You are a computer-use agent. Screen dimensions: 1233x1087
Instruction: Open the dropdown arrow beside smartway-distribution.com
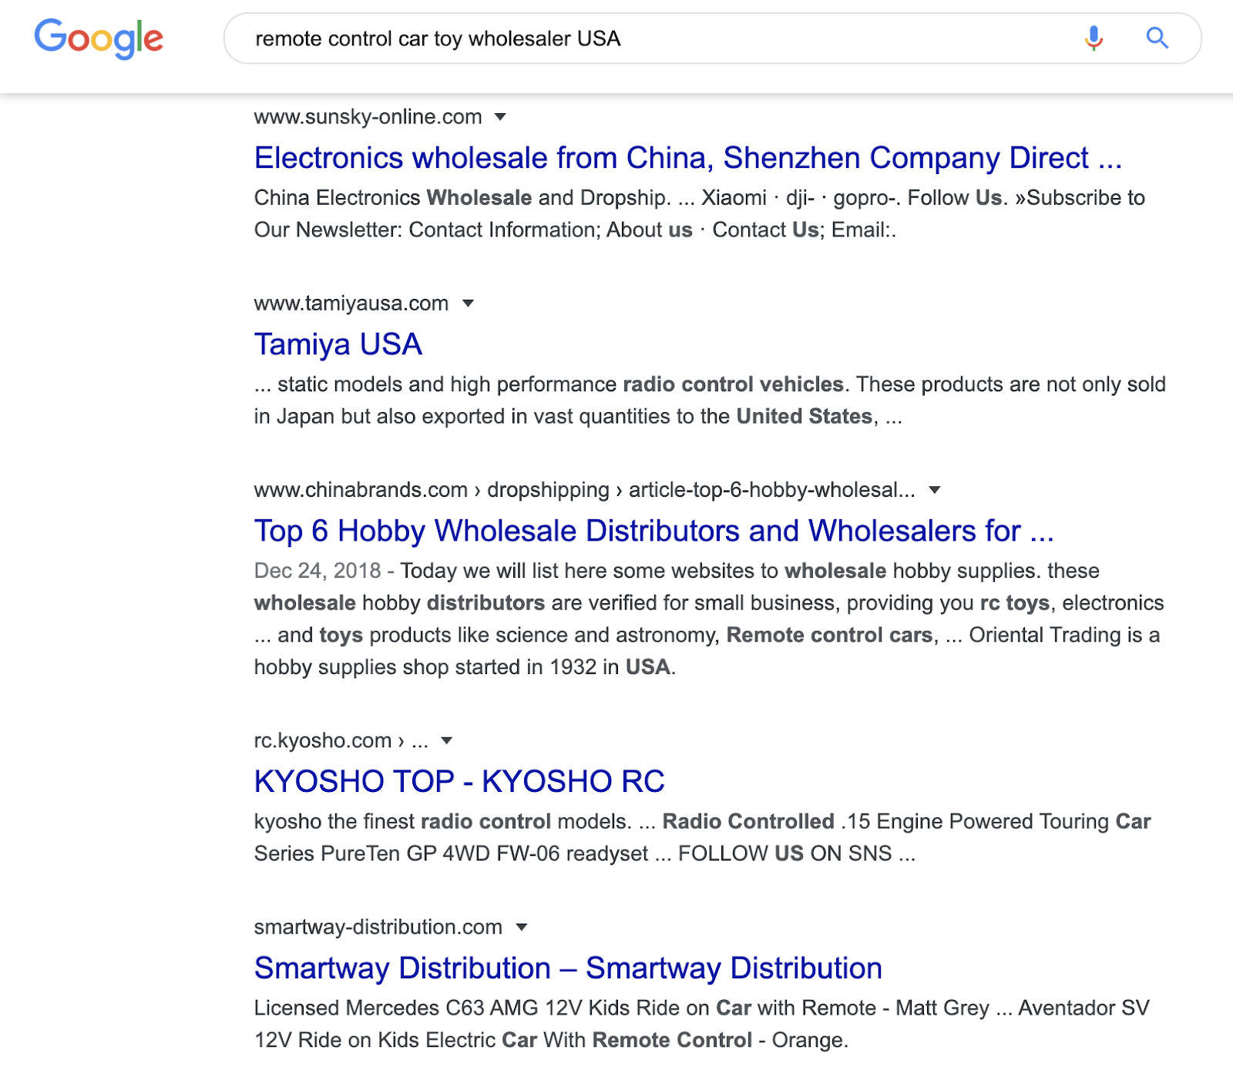tap(522, 928)
